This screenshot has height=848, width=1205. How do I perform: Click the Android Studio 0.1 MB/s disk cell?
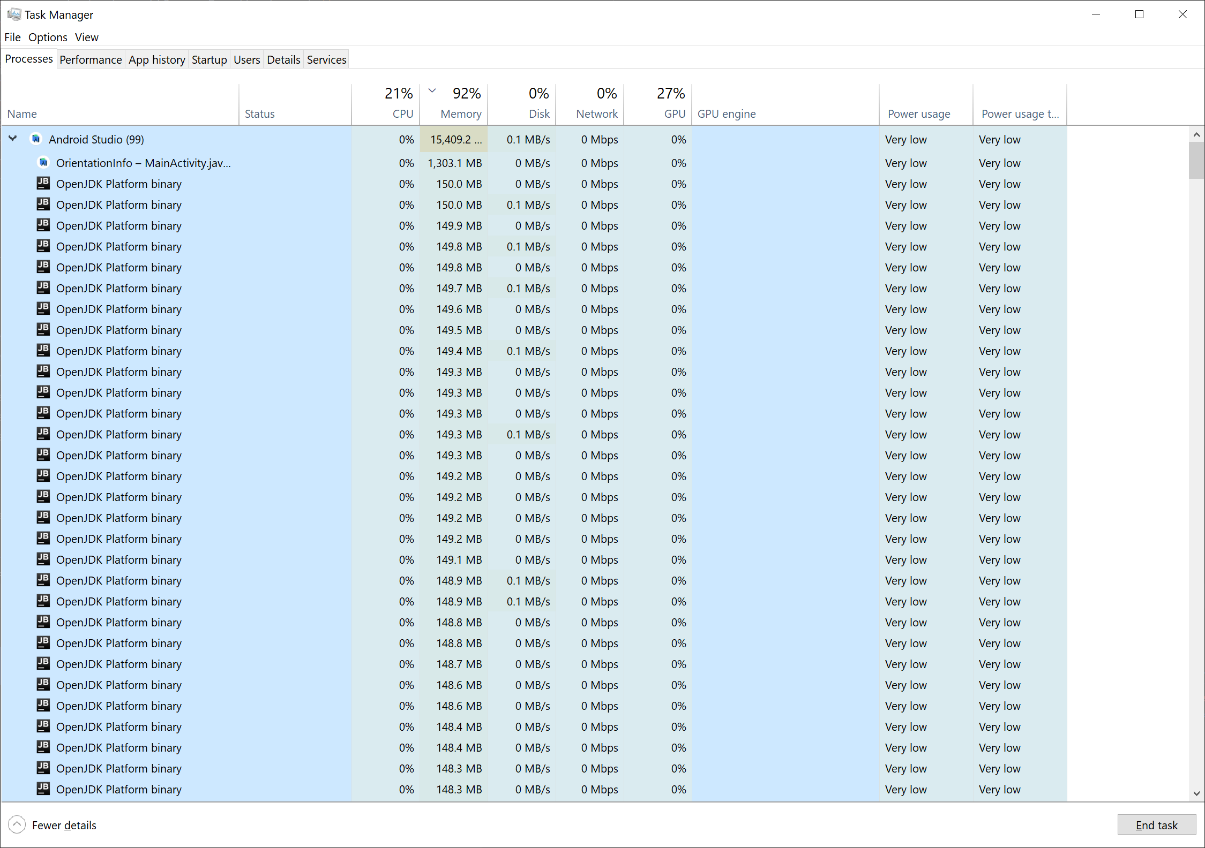[522, 139]
